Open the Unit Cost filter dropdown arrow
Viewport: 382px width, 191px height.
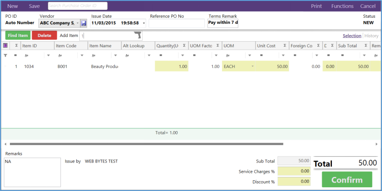click(x=283, y=56)
